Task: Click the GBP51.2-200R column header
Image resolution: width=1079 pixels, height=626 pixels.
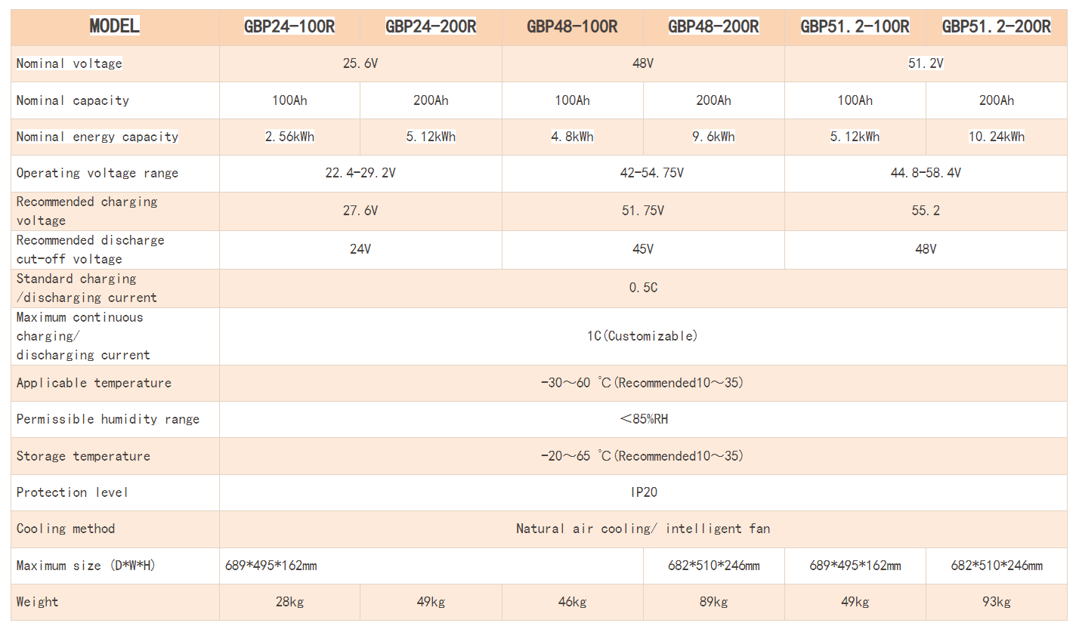Action: click(x=996, y=27)
